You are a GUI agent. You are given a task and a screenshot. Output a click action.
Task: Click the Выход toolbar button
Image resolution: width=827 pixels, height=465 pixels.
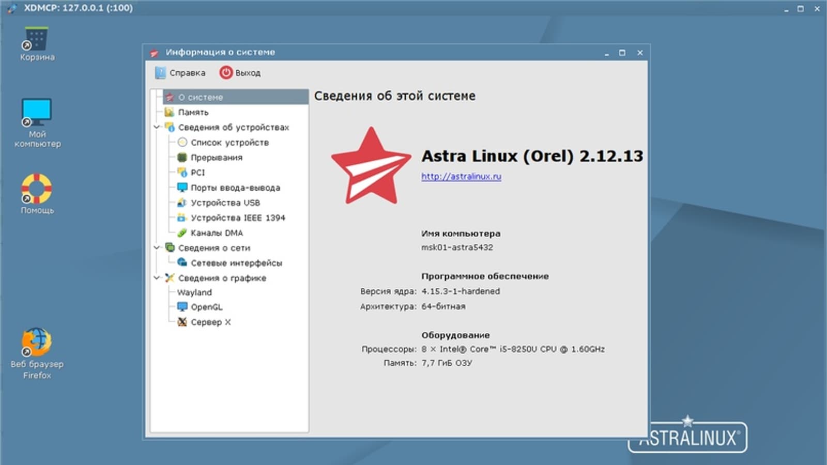click(240, 73)
